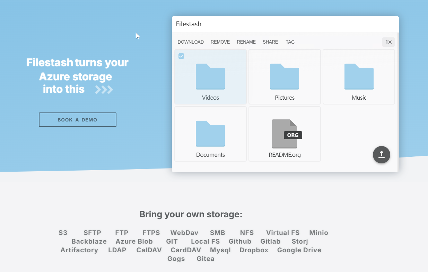Open the CalDAV storage link
This screenshot has width=428, height=272.
[149, 250]
